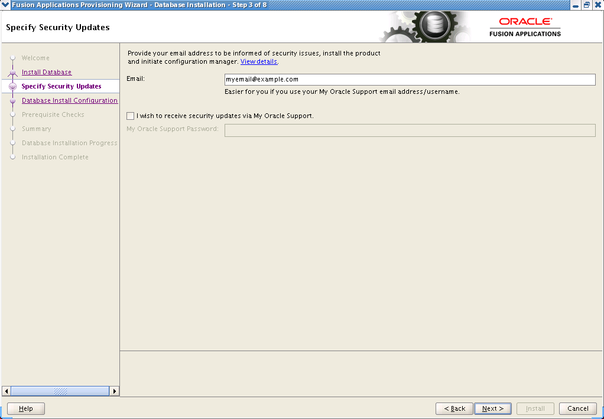Viewport: 604px width, 419px height.
Task: Jump to Database Install Configuration step
Action: pyautogui.click(x=70, y=101)
